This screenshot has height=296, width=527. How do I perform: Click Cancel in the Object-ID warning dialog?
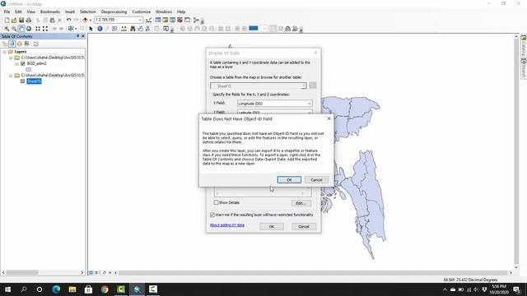coord(316,180)
